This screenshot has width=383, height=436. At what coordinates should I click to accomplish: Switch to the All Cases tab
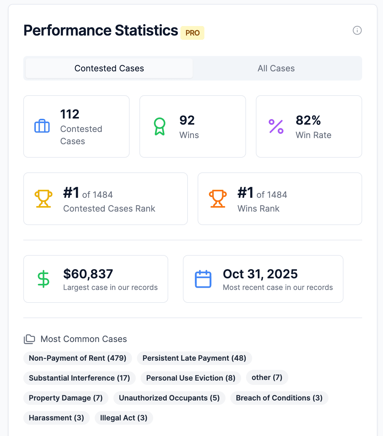pos(276,68)
